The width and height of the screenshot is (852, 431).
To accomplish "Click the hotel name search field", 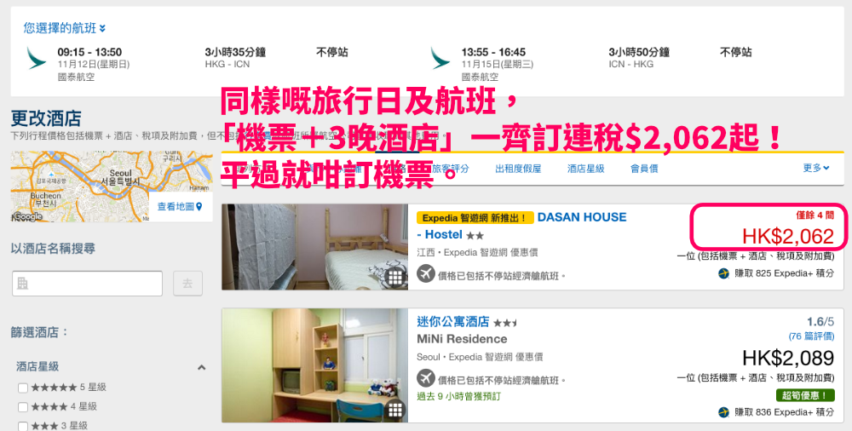I will 87,283.
